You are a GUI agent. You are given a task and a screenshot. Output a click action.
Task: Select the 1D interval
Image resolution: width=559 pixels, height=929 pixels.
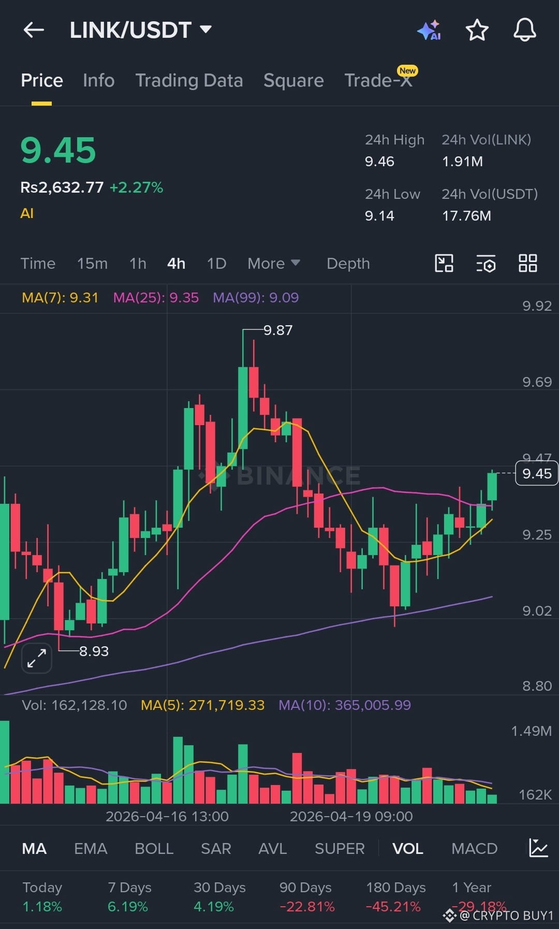pyautogui.click(x=216, y=264)
